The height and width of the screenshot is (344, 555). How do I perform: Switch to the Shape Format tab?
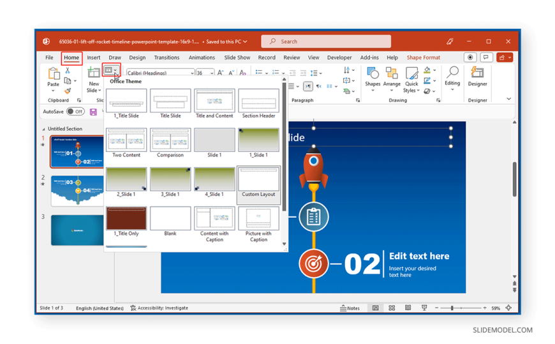pos(423,57)
